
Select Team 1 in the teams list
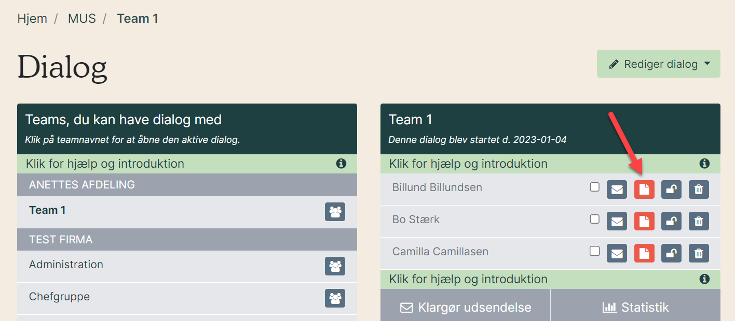click(47, 210)
